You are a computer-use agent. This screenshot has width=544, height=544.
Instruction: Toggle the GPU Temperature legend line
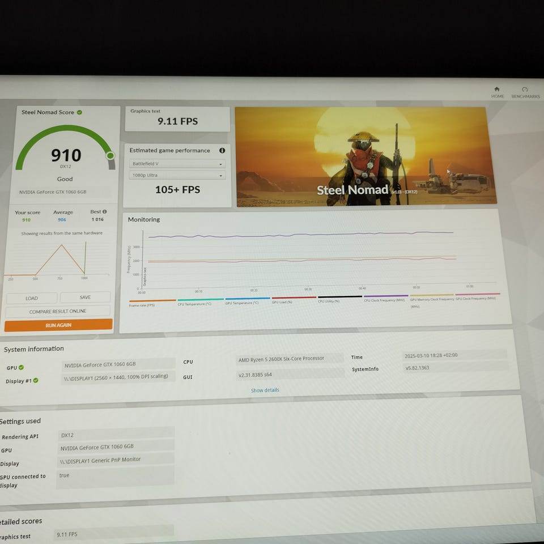(248, 300)
